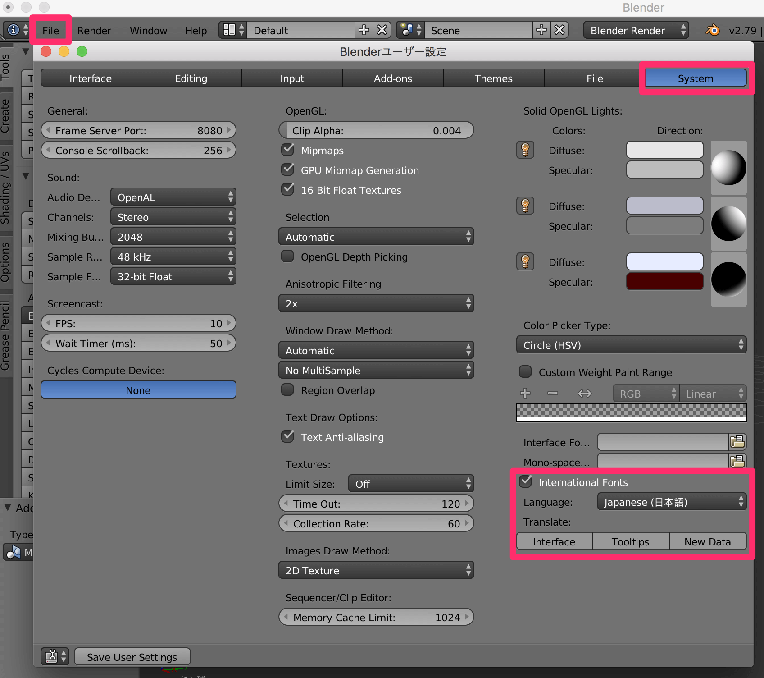Click the weight paint ramp remove icon
The height and width of the screenshot is (678, 764).
pyautogui.click(x=553, y=393)
